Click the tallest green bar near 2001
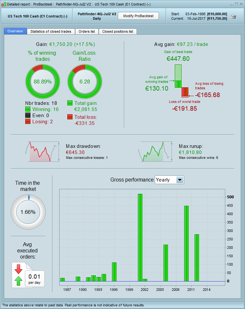The width and height of the screenshot is (245, 309). click(140, 237)
